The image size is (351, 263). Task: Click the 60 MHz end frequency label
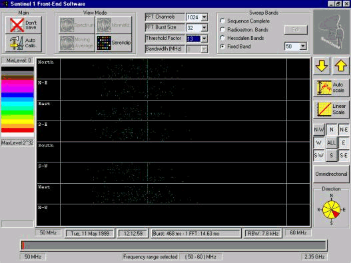tap(298, 232)
